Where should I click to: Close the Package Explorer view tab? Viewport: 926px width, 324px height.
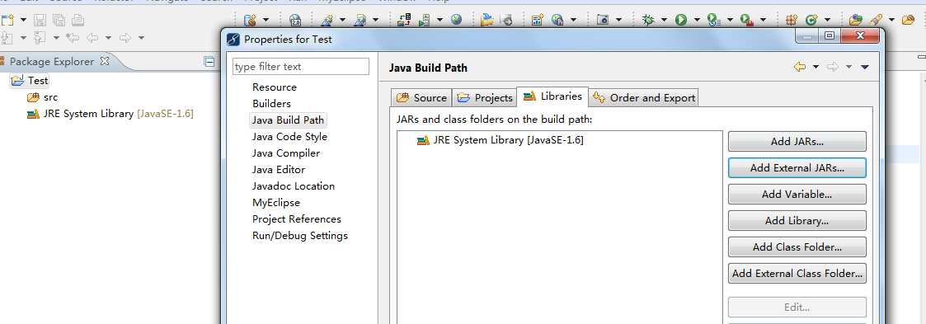click(105, 61)
